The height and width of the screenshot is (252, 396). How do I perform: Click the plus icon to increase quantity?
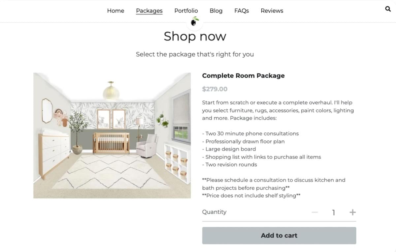(352, 212)
